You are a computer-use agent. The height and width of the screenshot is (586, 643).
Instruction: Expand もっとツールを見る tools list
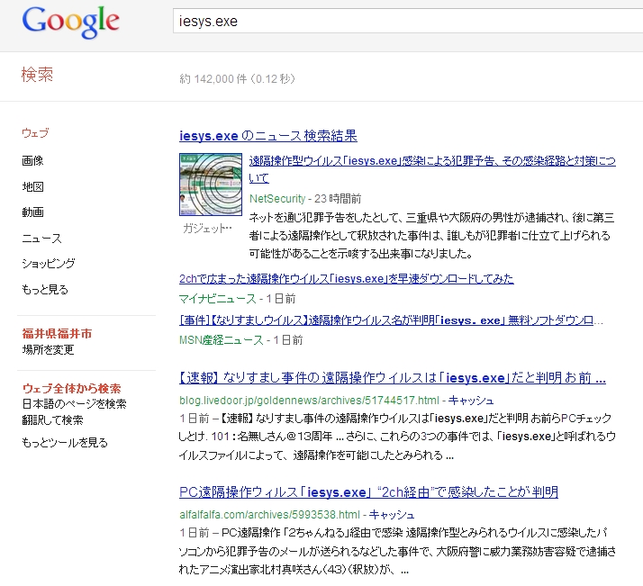pyautogui.click(x=65, y=442)
